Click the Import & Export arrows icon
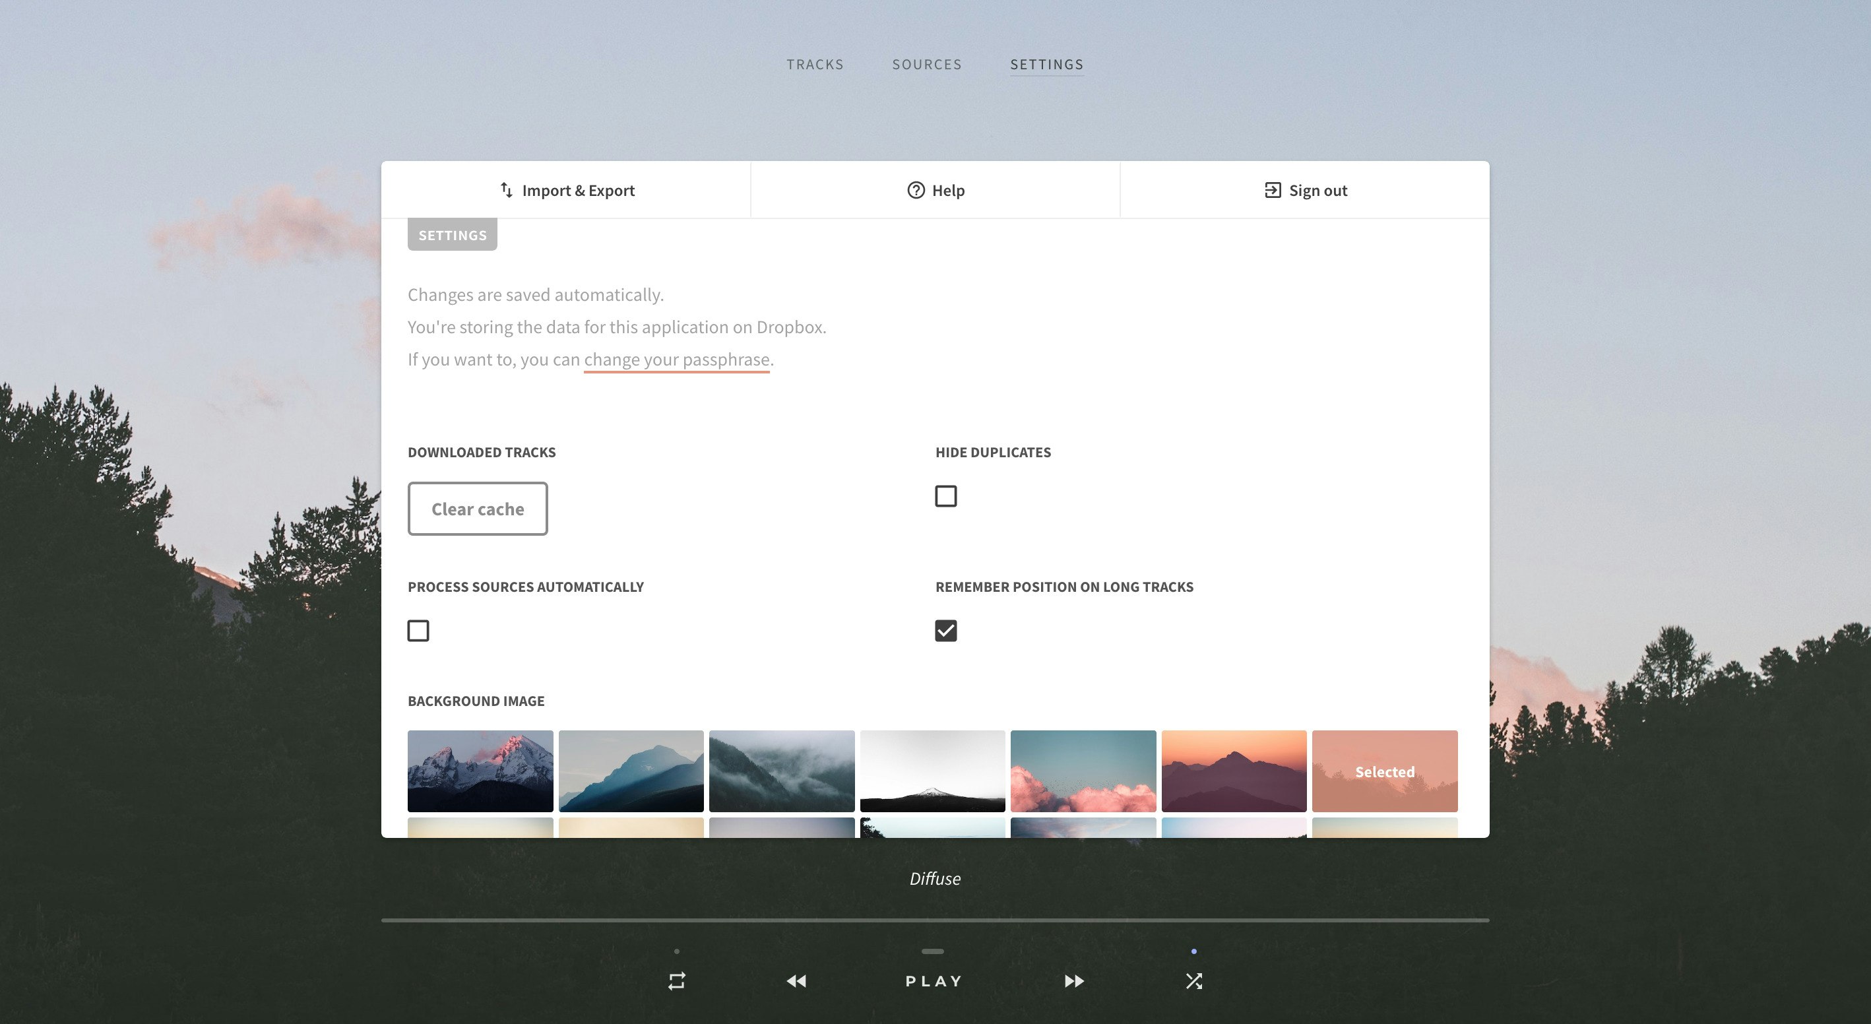 coord(507,190)
